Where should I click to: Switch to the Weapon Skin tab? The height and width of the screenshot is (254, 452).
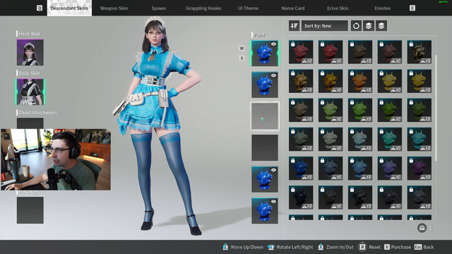(114, 8)
